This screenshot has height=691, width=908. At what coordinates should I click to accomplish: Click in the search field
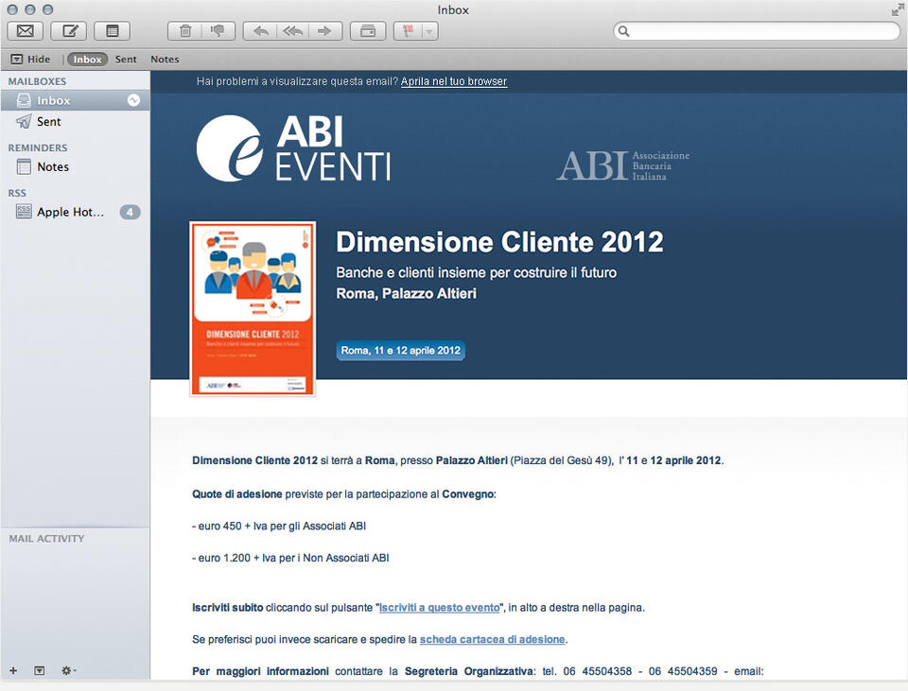(757, 30)
